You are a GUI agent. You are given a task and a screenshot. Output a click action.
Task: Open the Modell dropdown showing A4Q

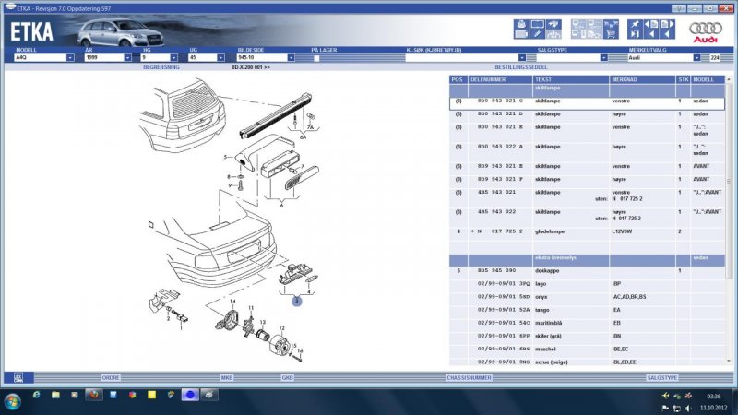point(70,57)
